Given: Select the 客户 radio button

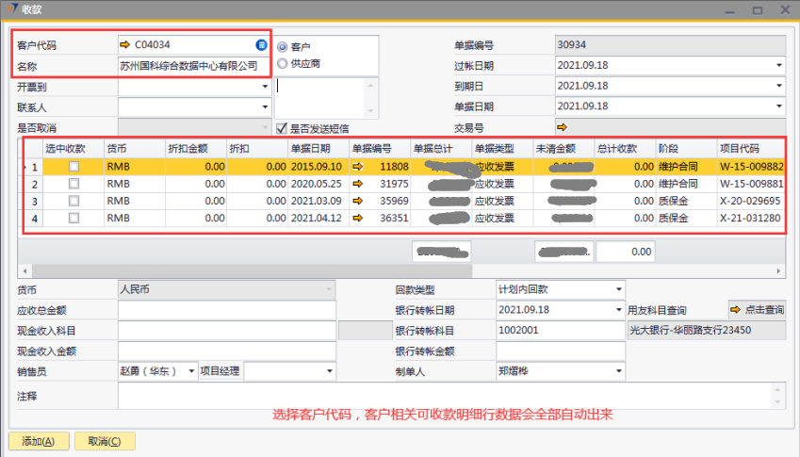Looking at the screenshot, I should pos(283,46).
